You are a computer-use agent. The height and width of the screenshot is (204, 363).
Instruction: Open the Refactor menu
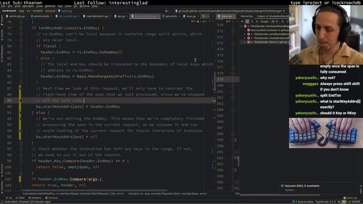(50, 6)
